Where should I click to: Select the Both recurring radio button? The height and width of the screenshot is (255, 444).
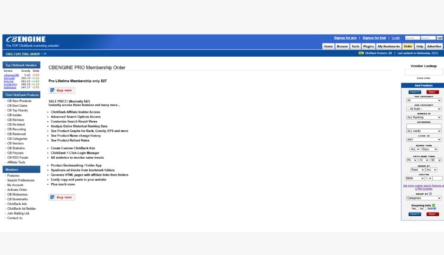pyautogui.click(x=435, y=209)
